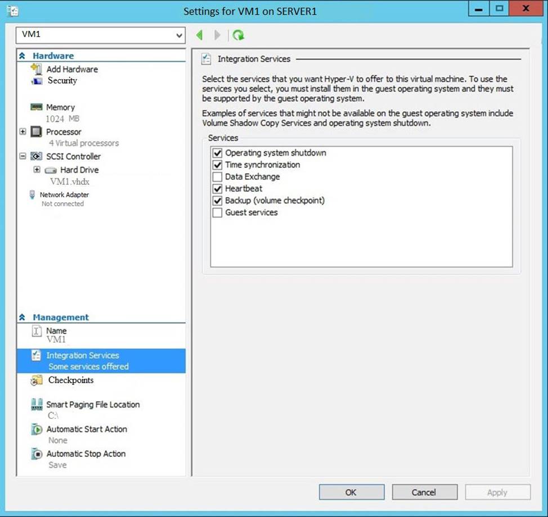Expand the Processor tree node
Screen dimensions: 548x517
tap(23, 132)
